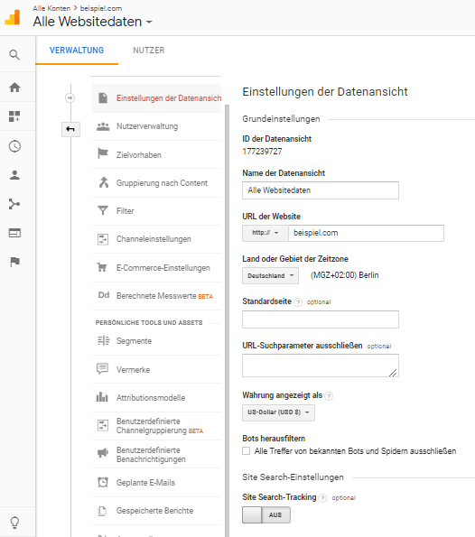This screenshot has height=537, width=475.
Task: Open the Alle Websitedaten view selector dropdown
Action: 92,22
